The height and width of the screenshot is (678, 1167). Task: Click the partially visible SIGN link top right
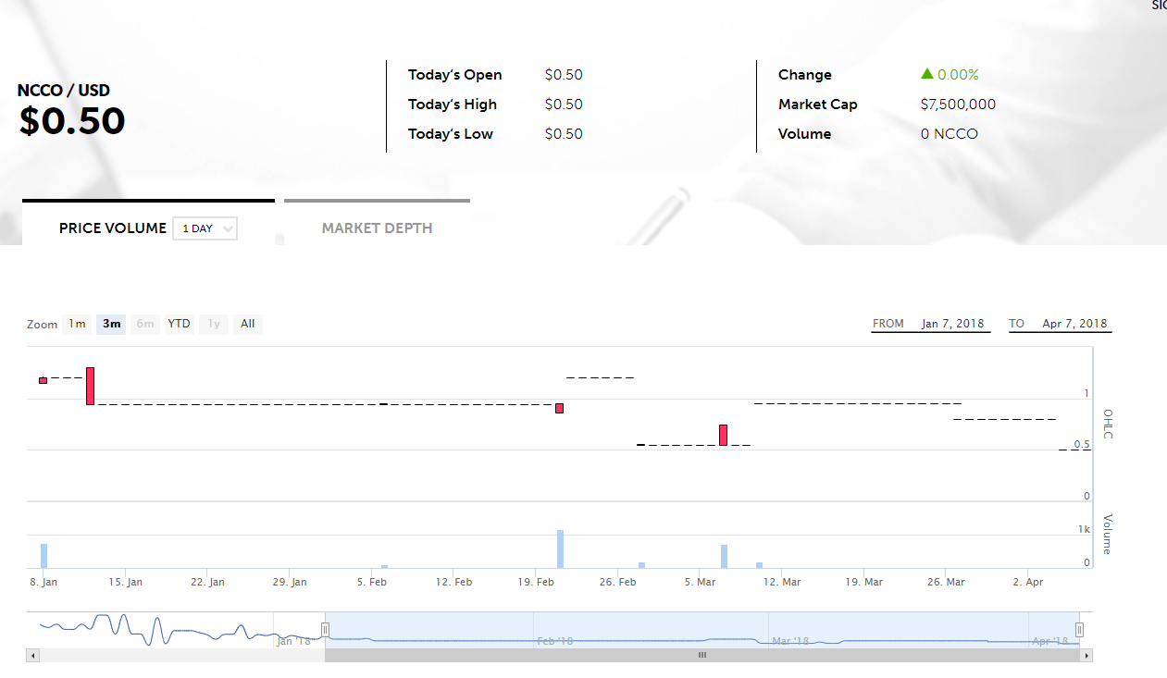[1159, 6]
